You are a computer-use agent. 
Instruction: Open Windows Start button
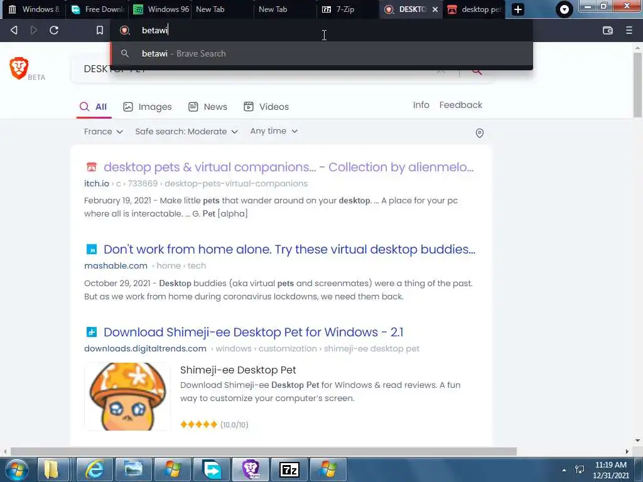[x=17, y=469]
